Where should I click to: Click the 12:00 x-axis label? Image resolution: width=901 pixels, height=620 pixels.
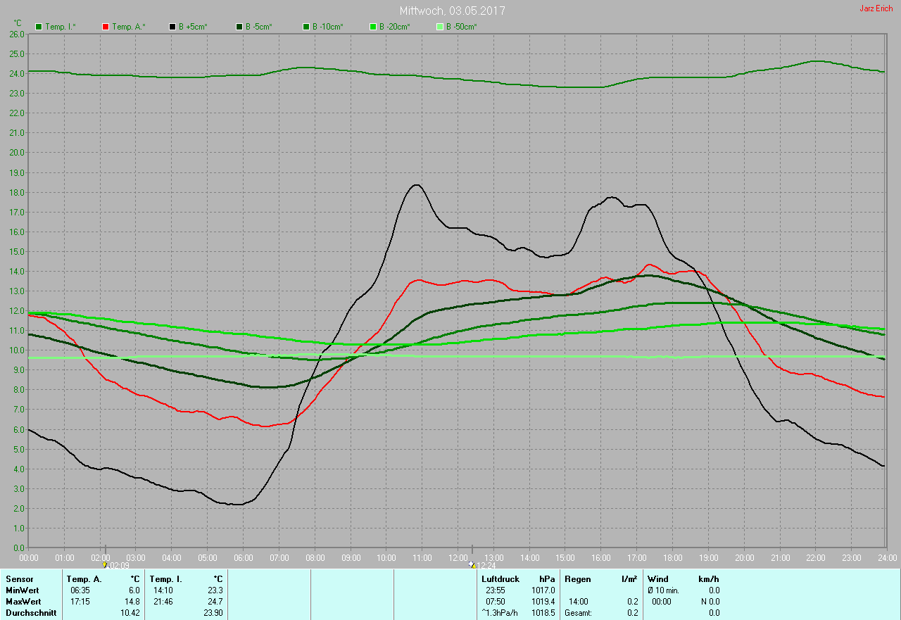458,557
